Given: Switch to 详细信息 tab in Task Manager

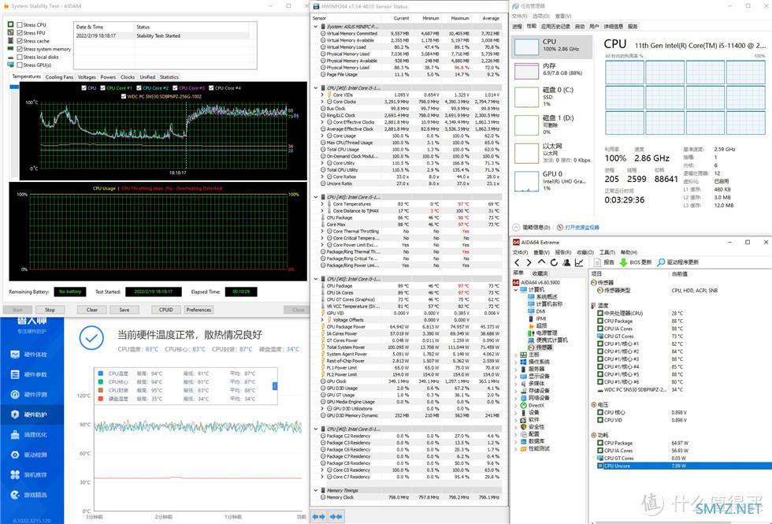Looking at the screenshot, I should pos(613,27).
